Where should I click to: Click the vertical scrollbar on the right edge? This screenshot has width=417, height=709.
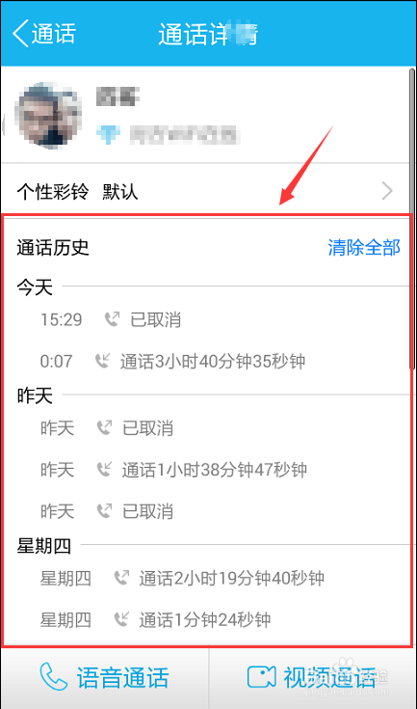point(411,219)
